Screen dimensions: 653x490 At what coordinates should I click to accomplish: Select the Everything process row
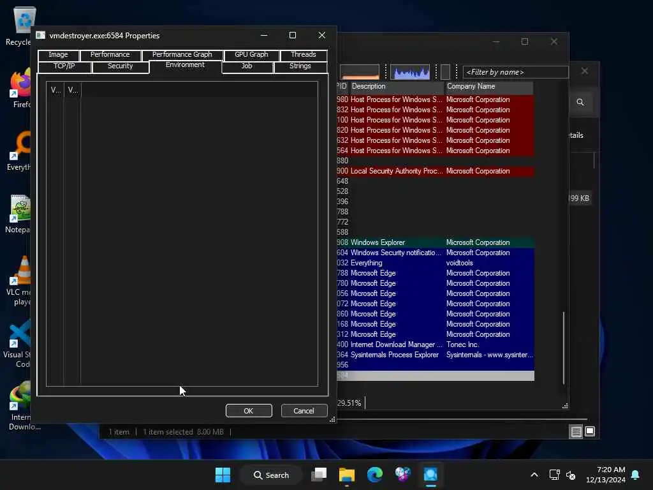(435, 263)
